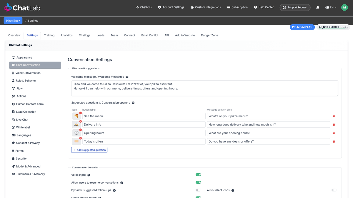Click the Support Request button
Screen dimensions: 353x198
pos(295,7)
